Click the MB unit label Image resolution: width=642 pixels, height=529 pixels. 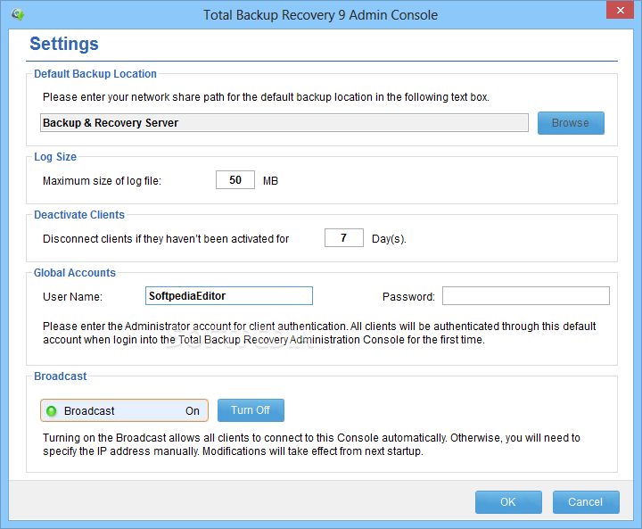pos(270,181)
